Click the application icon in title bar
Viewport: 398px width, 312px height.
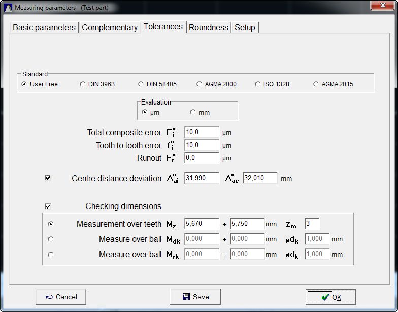tap(8, 8)
